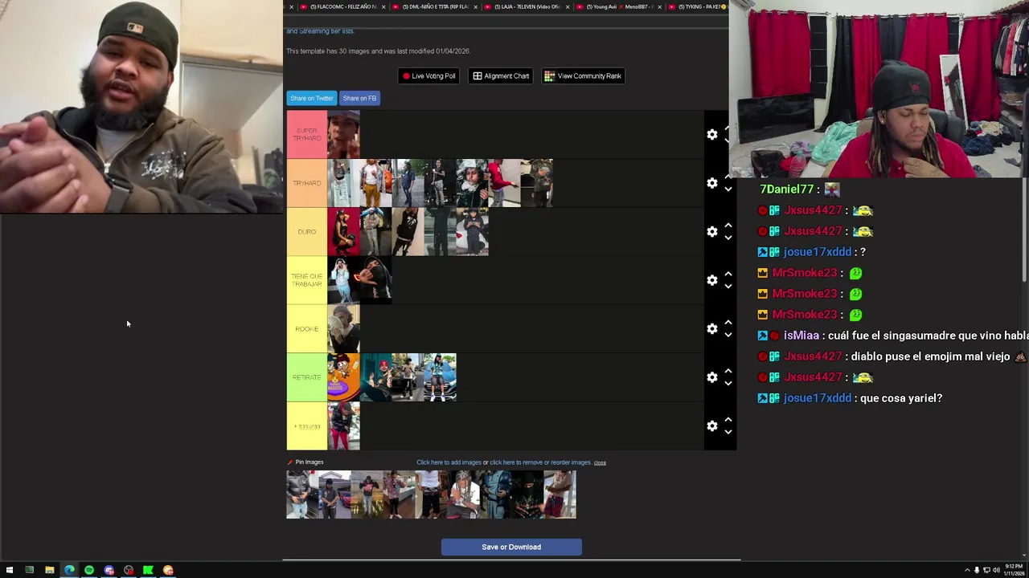
Task: Close the DML-NIÑO E T3TA tab
Action: pyautogui.click(x=475, y=6)
